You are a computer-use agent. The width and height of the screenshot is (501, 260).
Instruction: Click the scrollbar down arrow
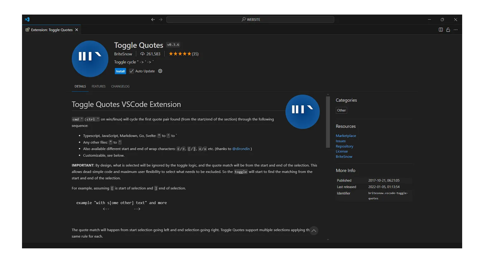click(328, 240)
